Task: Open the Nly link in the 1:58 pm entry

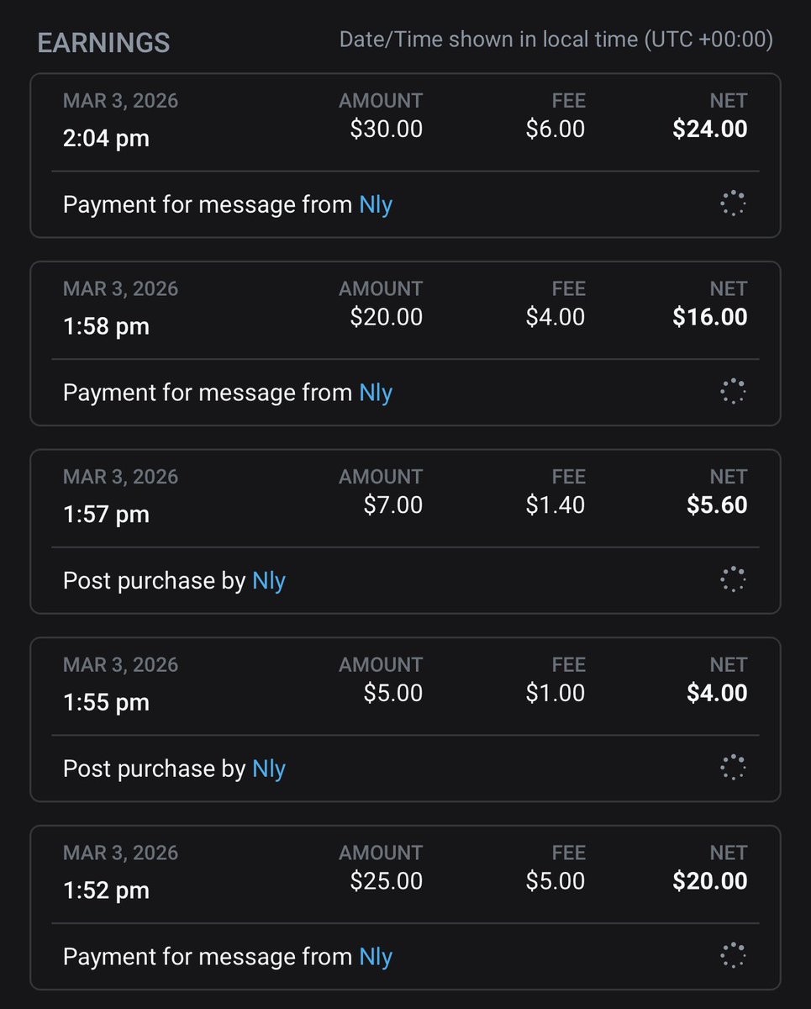Action: [376, 393]
